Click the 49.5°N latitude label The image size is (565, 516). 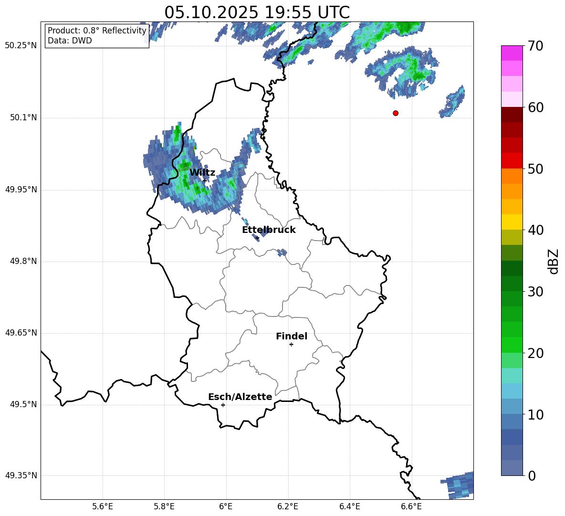24,405
